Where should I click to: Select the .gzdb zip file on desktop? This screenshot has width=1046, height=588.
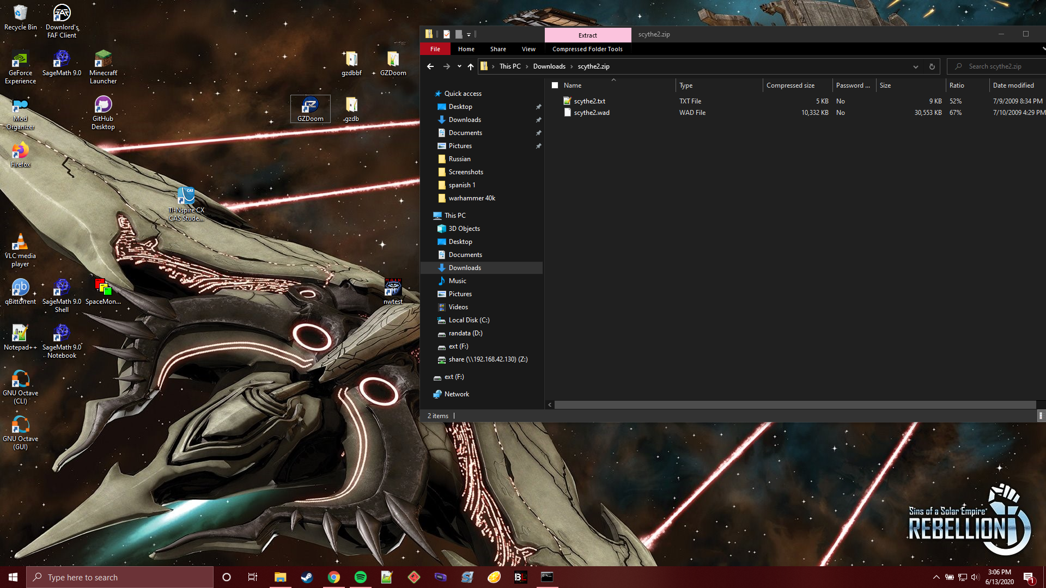[351, 109]
